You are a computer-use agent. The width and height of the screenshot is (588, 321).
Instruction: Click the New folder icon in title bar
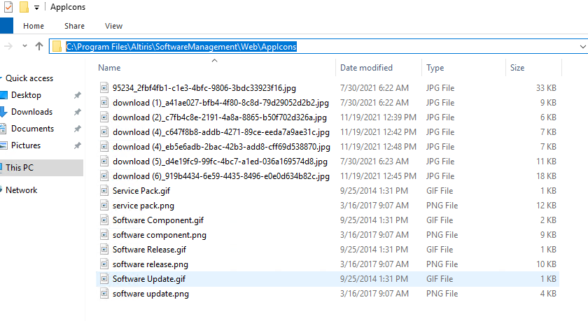point(24,7)
